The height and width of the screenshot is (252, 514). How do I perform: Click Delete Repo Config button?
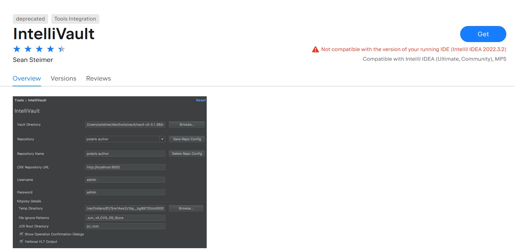tap(187, 154)
